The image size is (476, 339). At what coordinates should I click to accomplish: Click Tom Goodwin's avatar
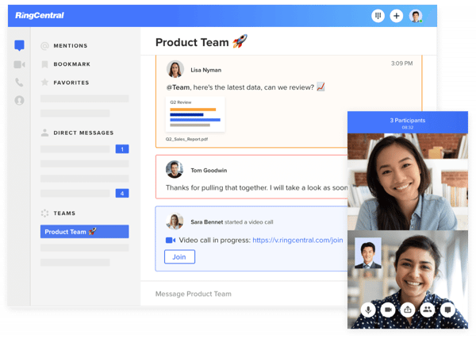click(175, 169)
